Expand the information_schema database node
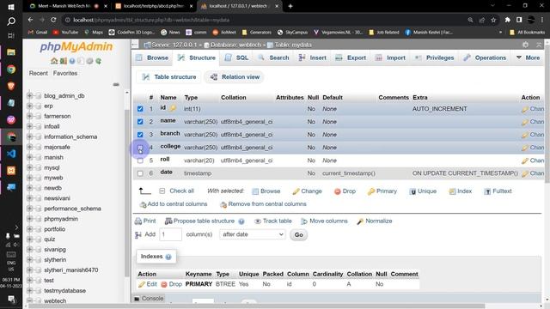 [30, 136]
